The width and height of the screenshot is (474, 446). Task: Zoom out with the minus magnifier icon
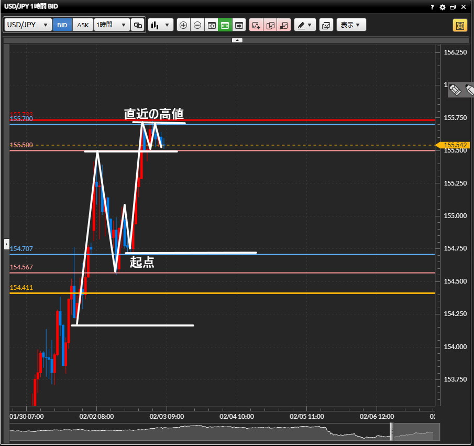pos(197,25)
